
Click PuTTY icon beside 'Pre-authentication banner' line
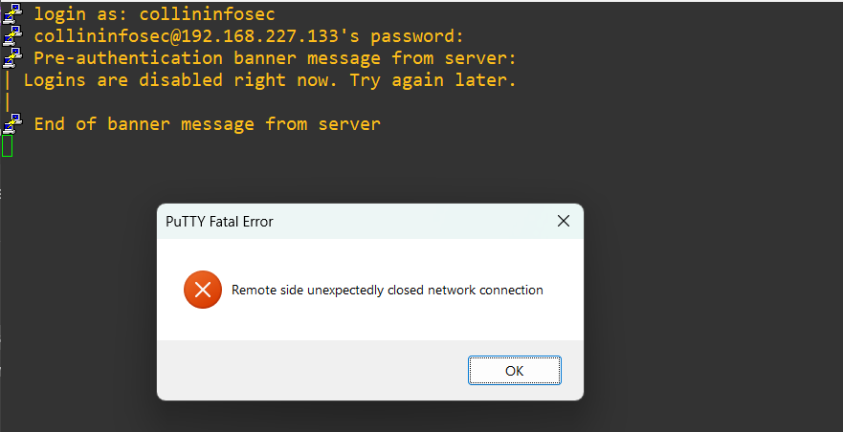coord(11,59)
